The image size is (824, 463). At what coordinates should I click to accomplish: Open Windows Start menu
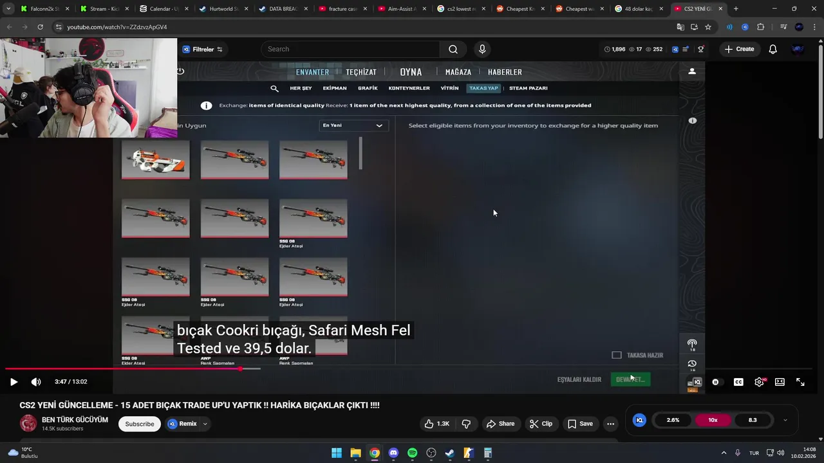337,453
